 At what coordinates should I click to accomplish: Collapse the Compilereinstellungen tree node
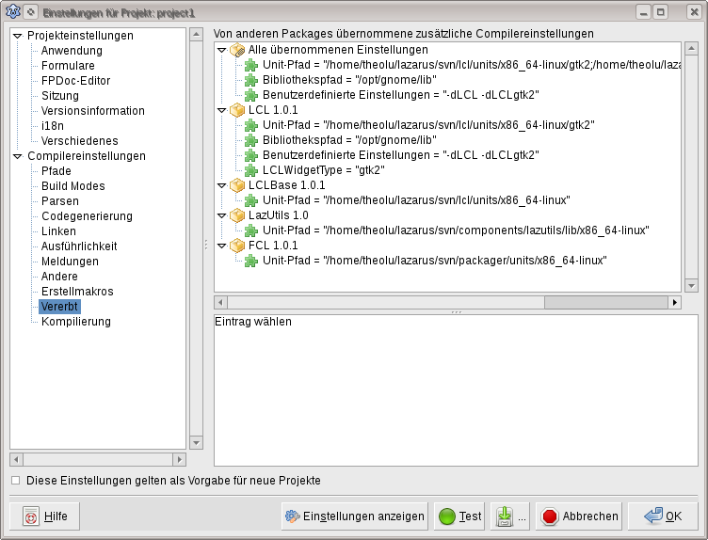(17, 156)
